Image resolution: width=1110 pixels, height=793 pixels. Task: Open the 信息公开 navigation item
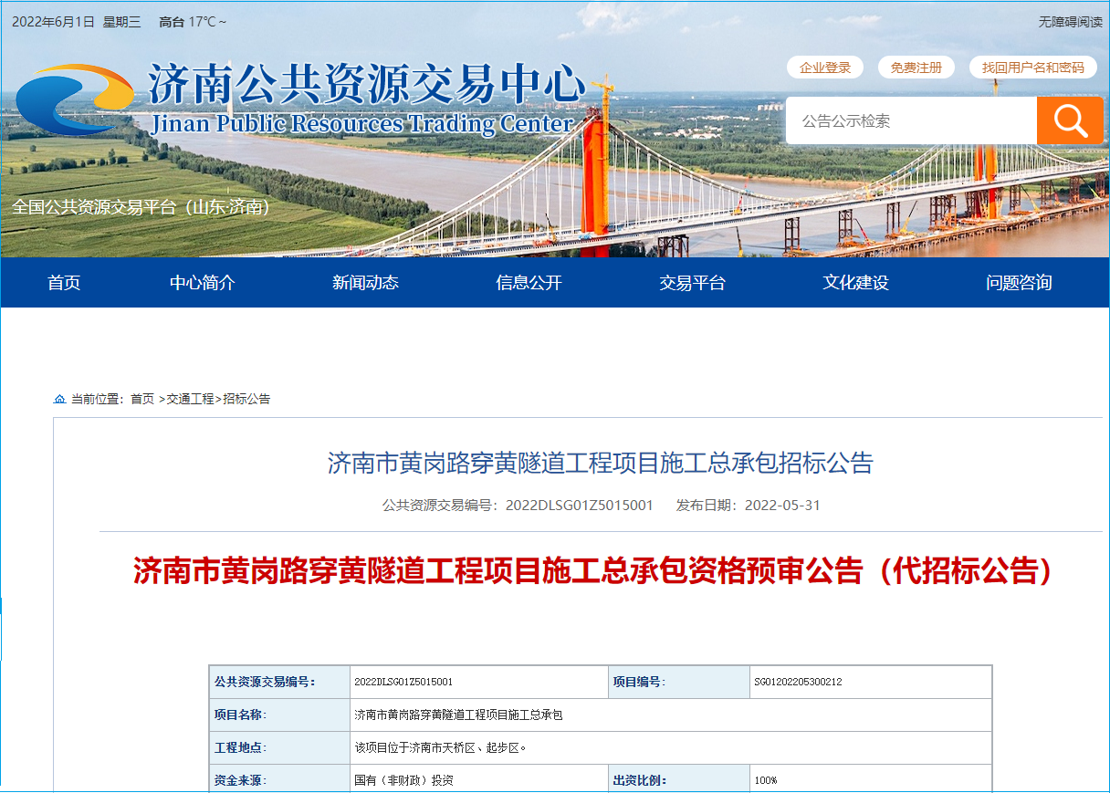(529, 283)
